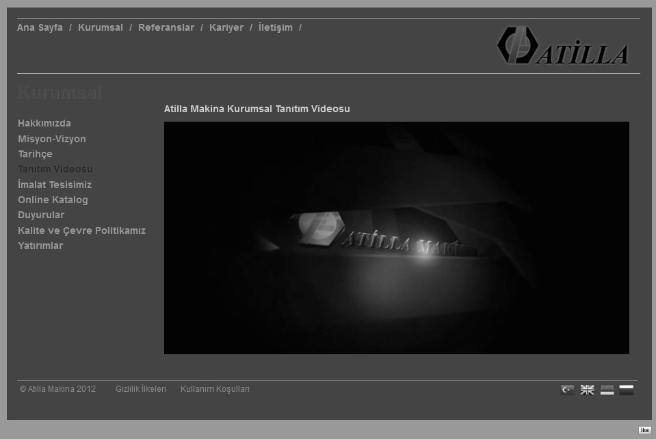Open Tarihçe sidebar link
This screenshot has height=439, width=656.
click(x=35, y=154)
